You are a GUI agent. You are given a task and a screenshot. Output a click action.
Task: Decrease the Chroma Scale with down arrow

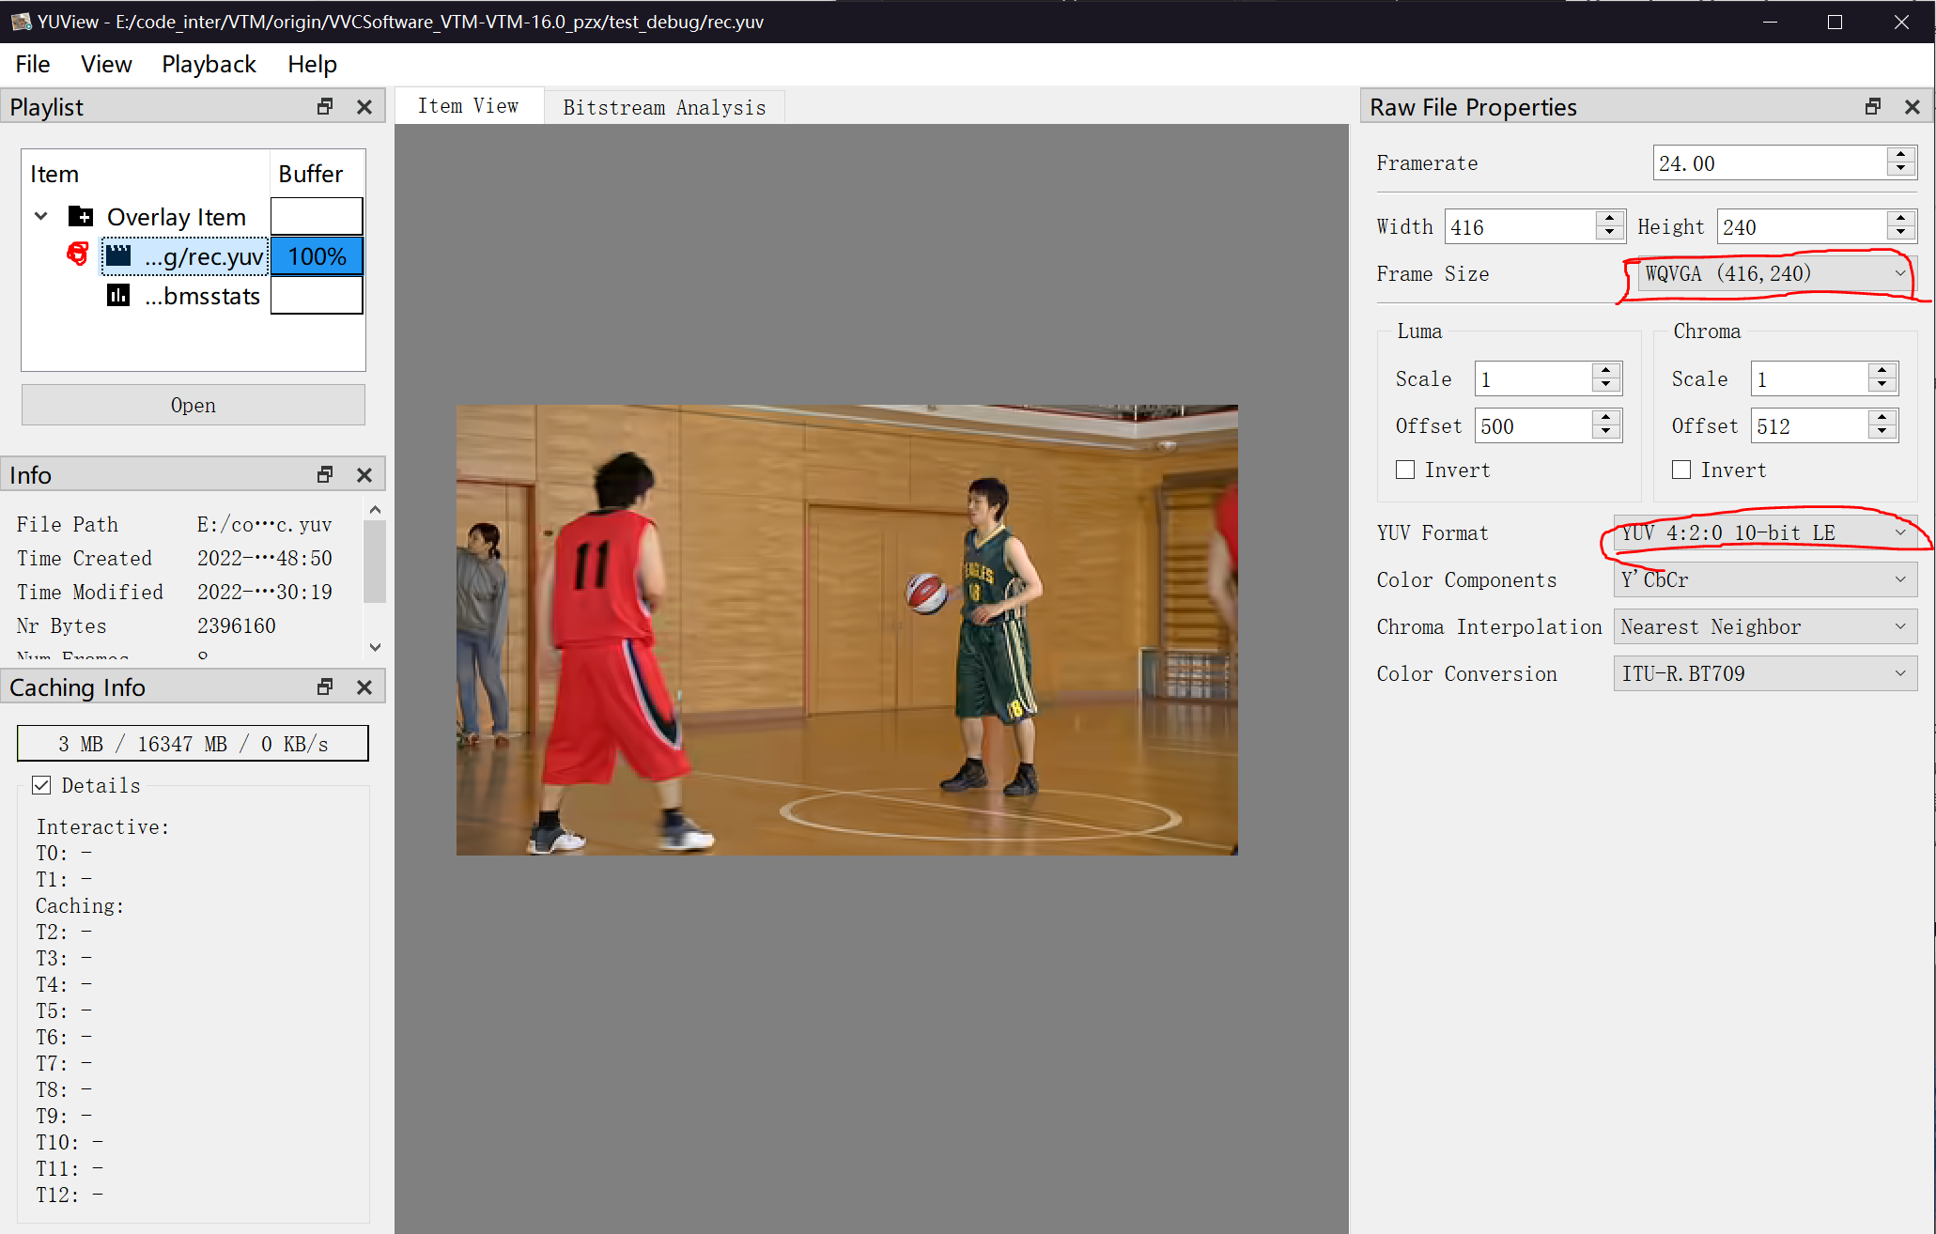[1882, 386]
